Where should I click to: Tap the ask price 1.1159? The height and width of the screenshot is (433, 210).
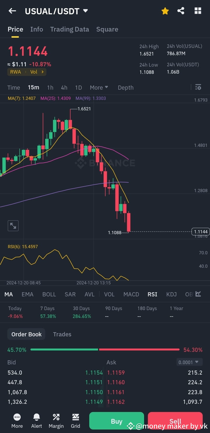click(116, 373)
